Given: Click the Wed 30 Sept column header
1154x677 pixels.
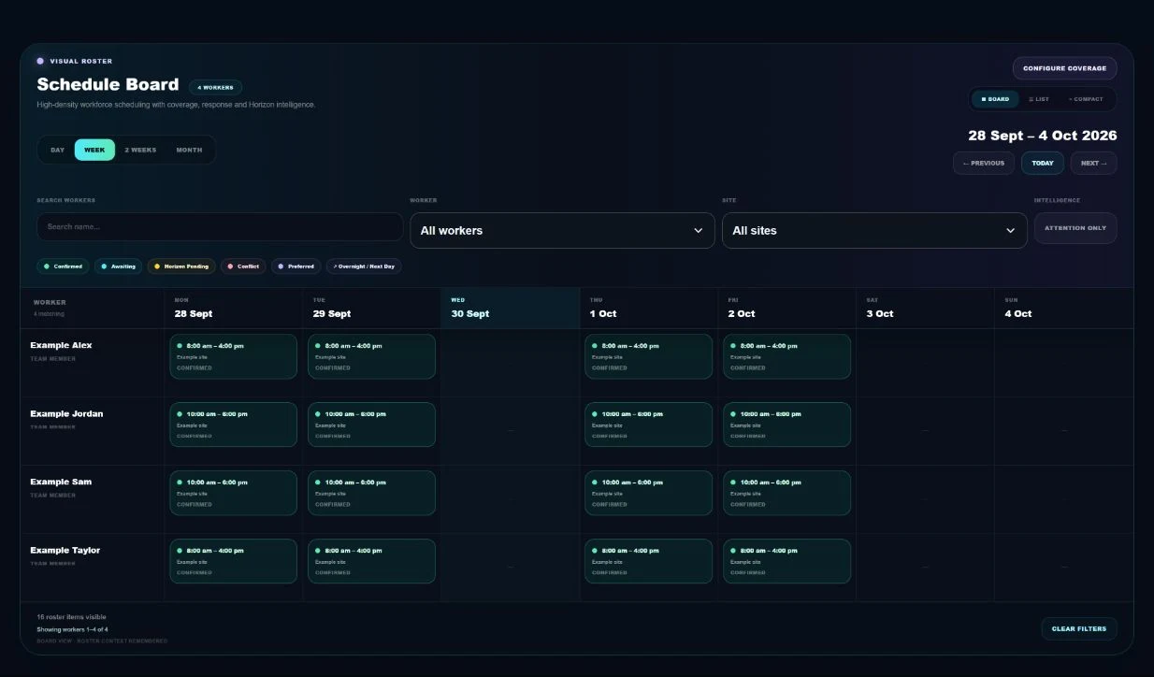Looking at the screenshot, I should [x=511, y=308].
